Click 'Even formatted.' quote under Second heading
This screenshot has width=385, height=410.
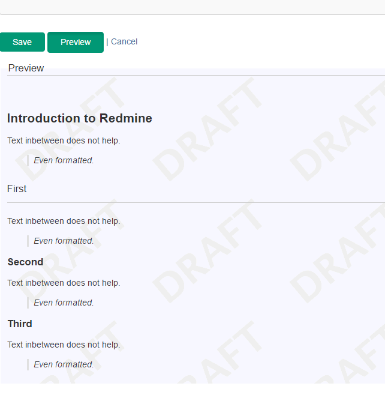pyautogui.click(x=64, y=303)
